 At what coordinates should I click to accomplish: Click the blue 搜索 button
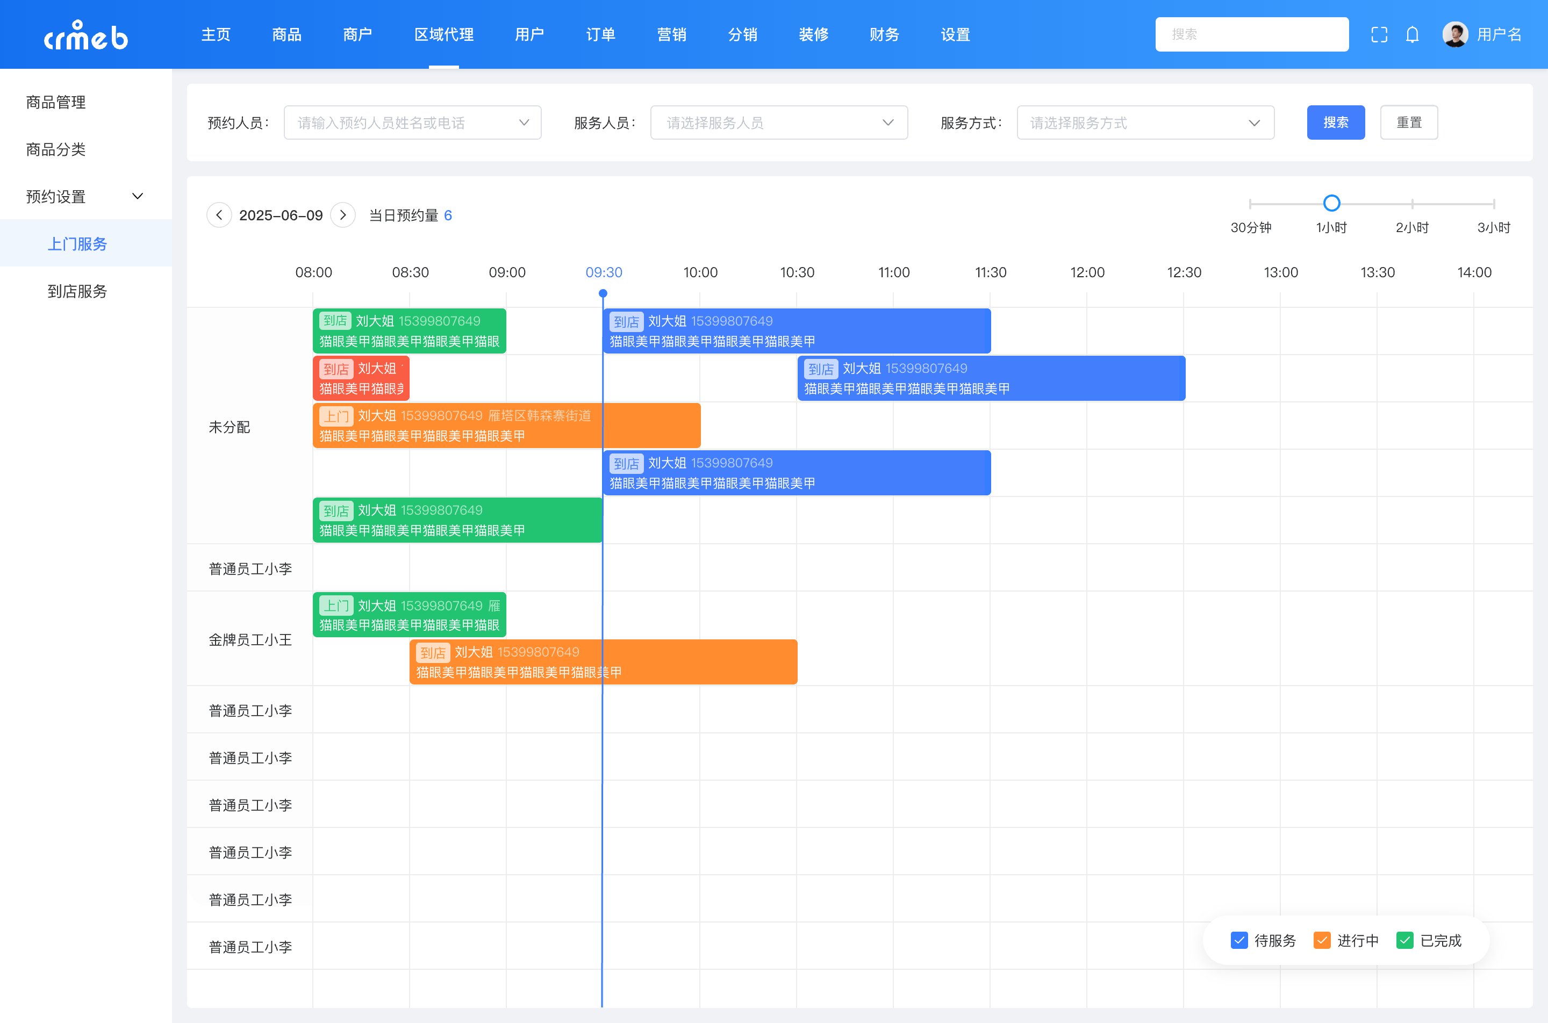1335,123
